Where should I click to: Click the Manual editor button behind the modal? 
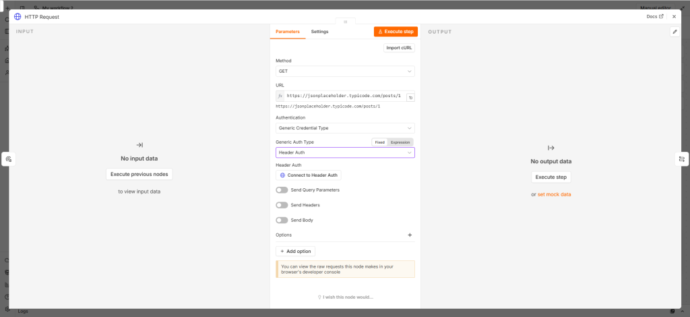[x=655, y=7]
